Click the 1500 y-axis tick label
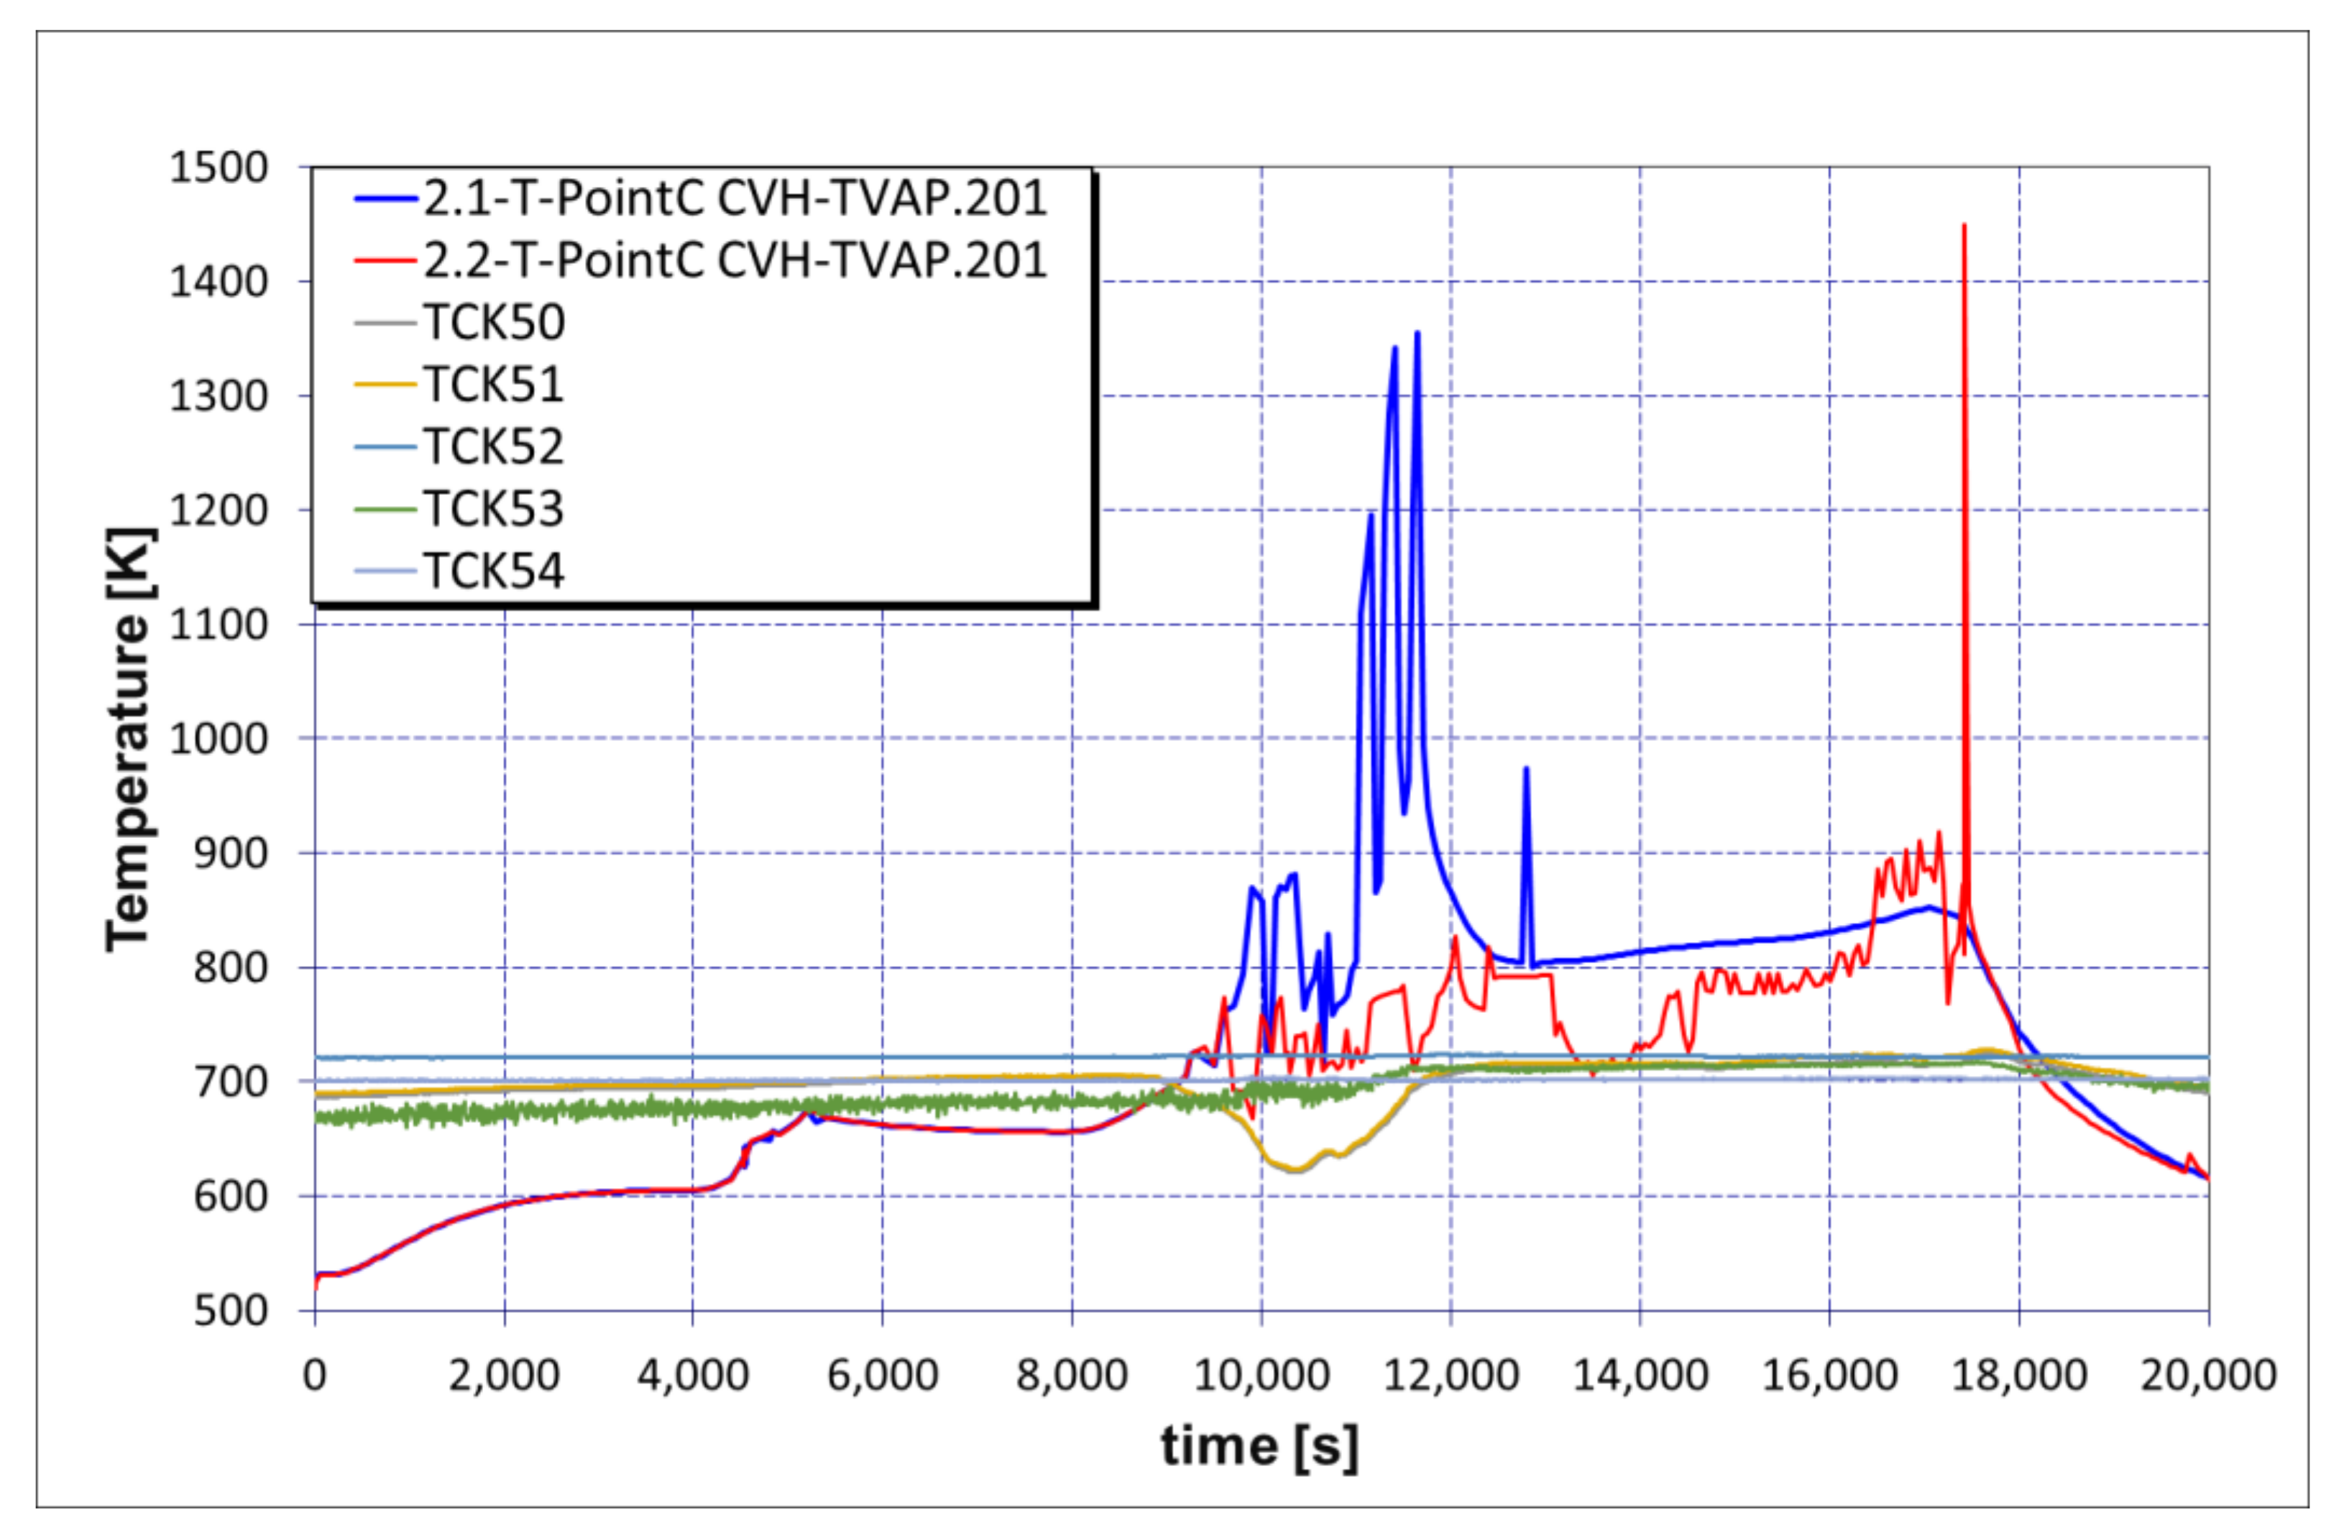 click(219, 167)
